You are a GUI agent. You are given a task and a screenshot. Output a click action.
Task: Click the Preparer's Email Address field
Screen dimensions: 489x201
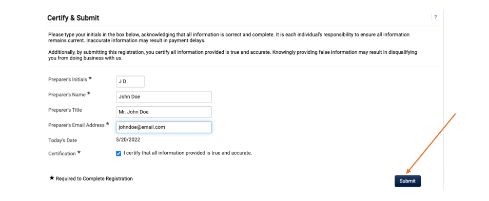[x=164, y=127]
